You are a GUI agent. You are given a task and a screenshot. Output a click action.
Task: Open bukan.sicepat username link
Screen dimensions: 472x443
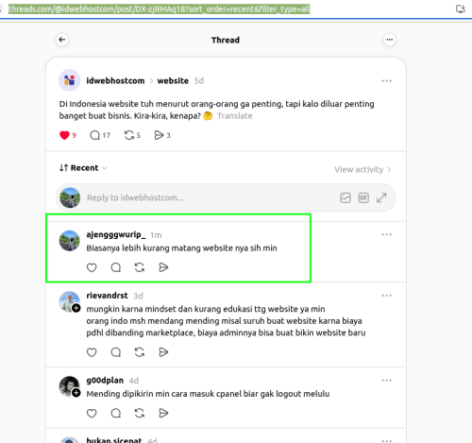[x=114, y=440]
